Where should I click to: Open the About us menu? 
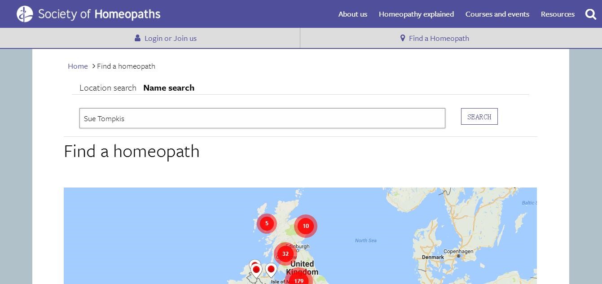pos(352,14)
